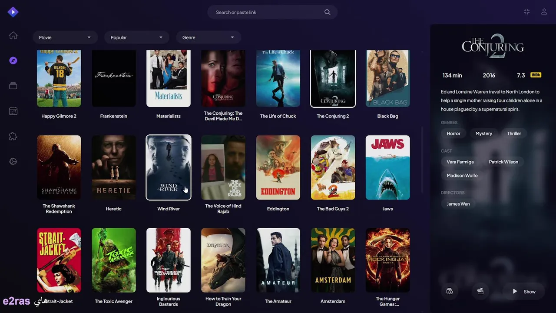The width and height of the screenshot is (556, 313).
Task: Select the Wind River poster
Action: 169,167
